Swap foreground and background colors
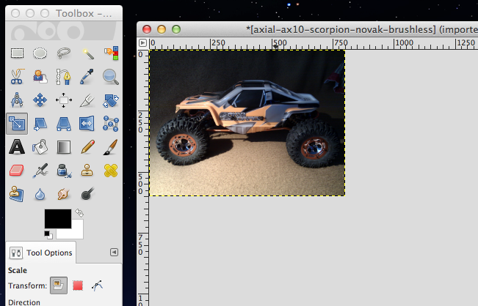478x306 pixels. coord(79,212)
